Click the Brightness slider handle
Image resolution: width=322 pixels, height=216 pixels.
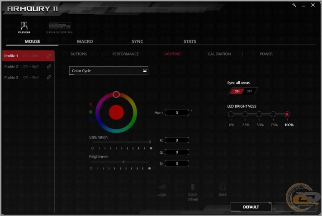click(123, 162)
